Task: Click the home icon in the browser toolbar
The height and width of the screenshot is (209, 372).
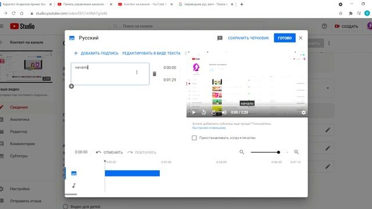Action: click(x=22, y=13)
